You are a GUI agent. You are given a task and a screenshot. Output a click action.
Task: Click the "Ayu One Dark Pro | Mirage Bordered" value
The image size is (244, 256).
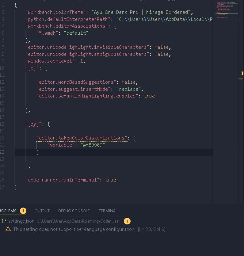141,12
